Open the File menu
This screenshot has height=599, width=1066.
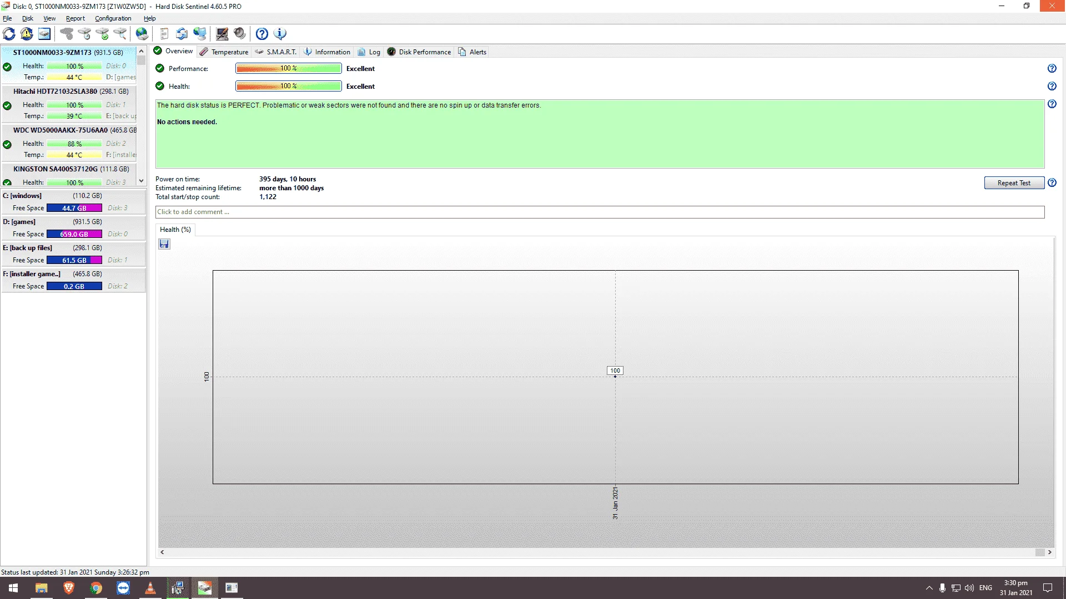(x=7, y=18)
